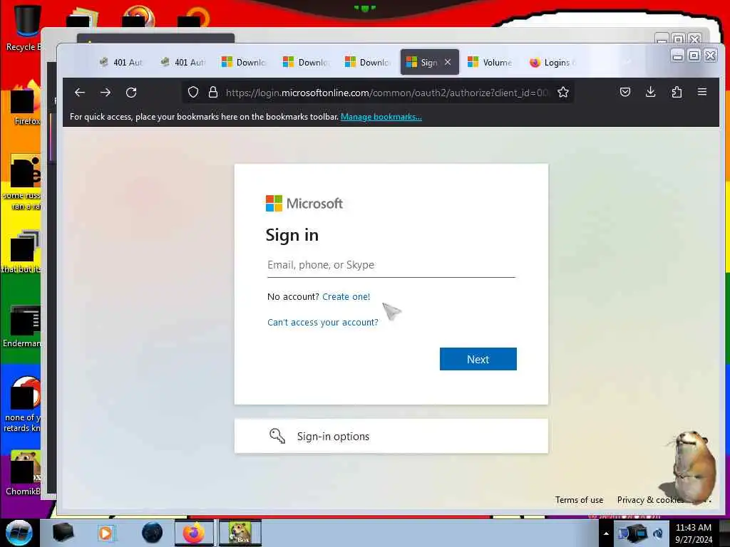
Task: Open the Pocket save icon
Action: [624, 92]
